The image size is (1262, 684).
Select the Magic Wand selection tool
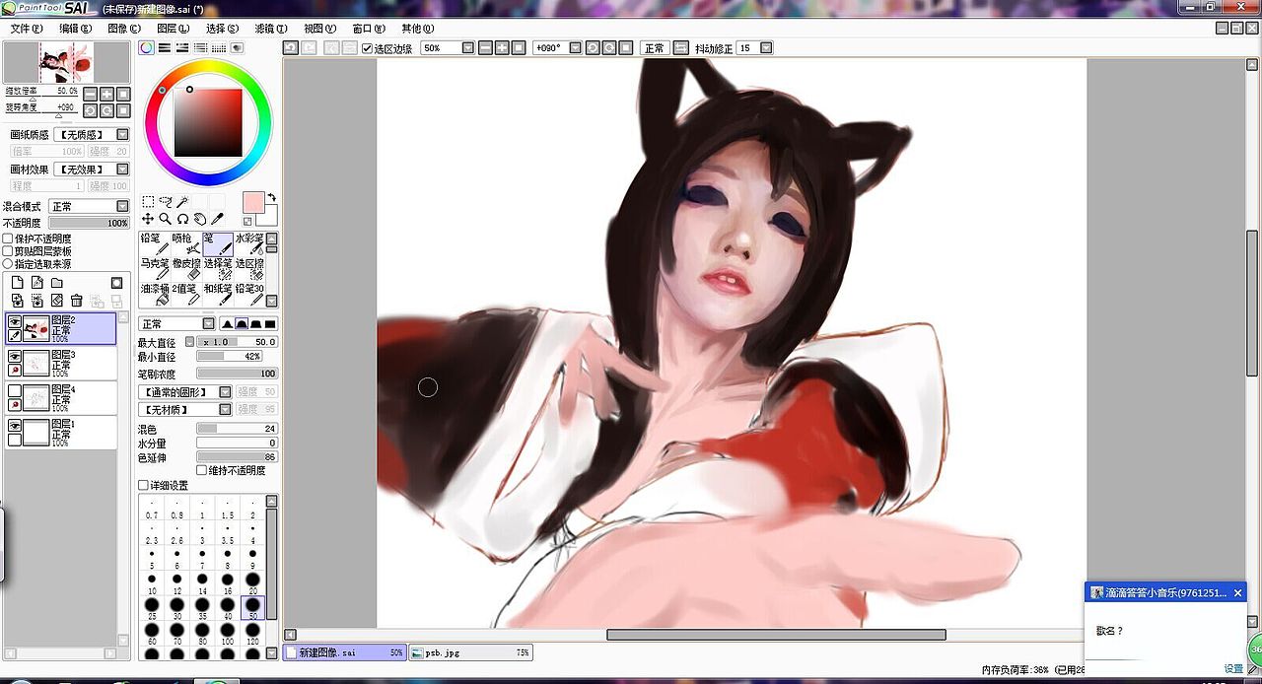(x=182, y=201)
